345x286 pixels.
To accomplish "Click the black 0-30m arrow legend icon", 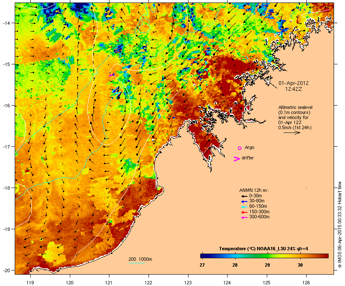I will [x=244, y=196].
